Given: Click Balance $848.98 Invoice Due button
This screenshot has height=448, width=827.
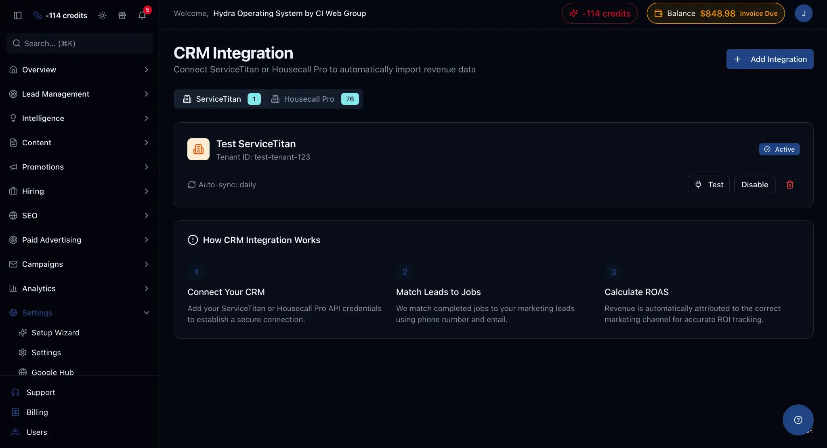Looking at the screenshot, I should 716,13.
